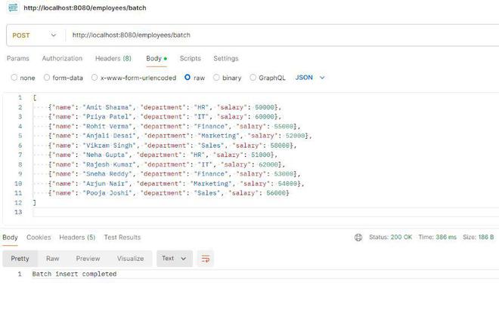The image size is (499, 310).
Task: Open the POST method dropdown
Action: 35,35
